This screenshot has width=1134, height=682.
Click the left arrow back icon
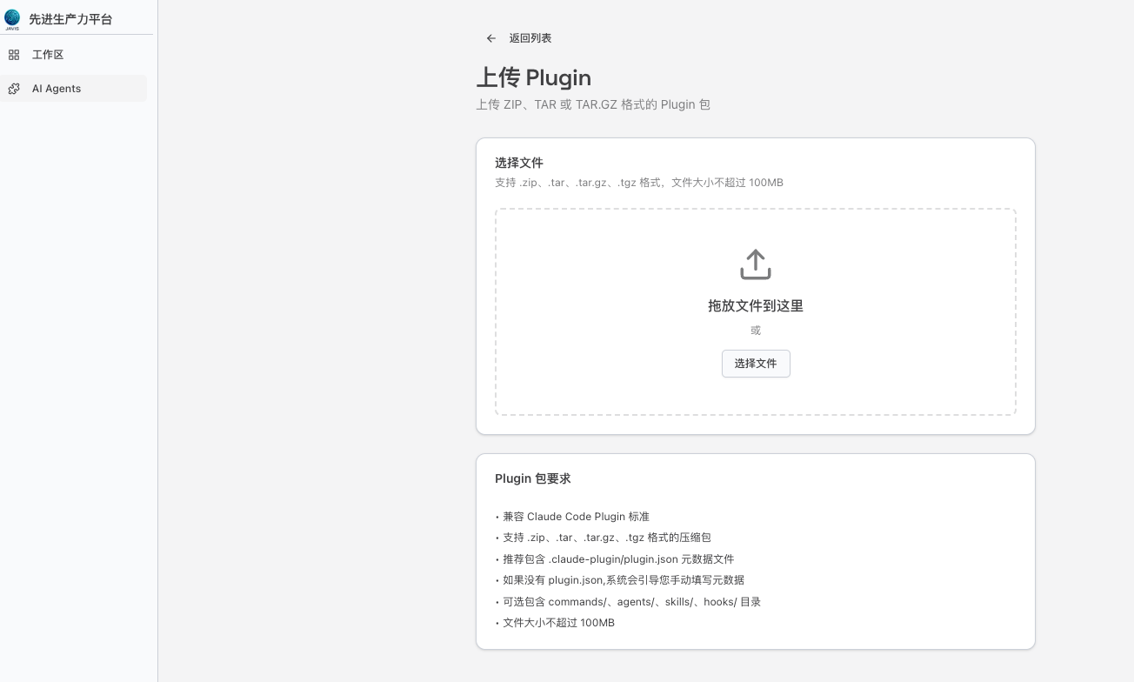491,38
